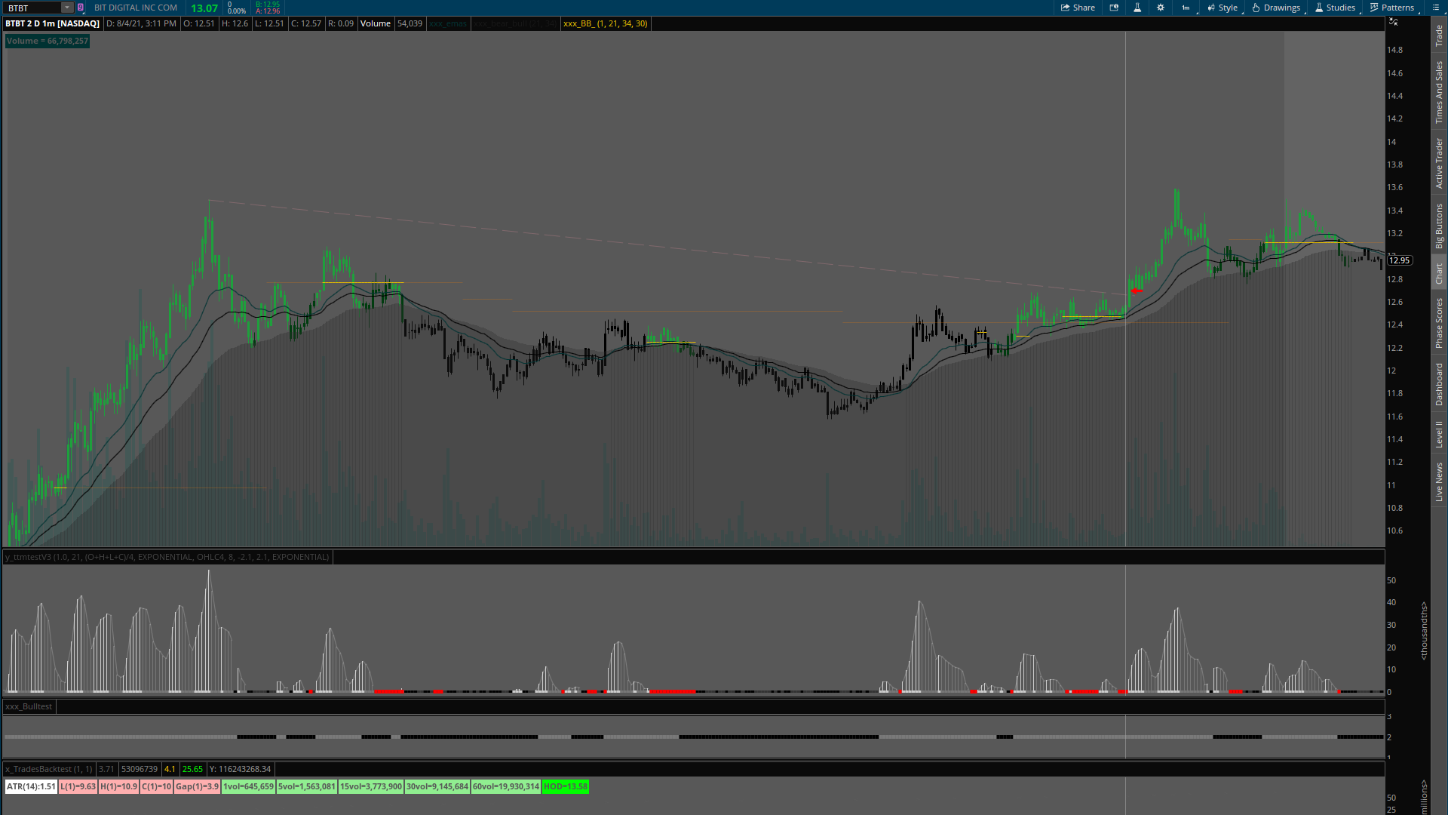Image resolution: width=1448 pixels, height=815 pixels.
Task: Click the flask Edit Studies icon
Action: (x=1137, y=8)
